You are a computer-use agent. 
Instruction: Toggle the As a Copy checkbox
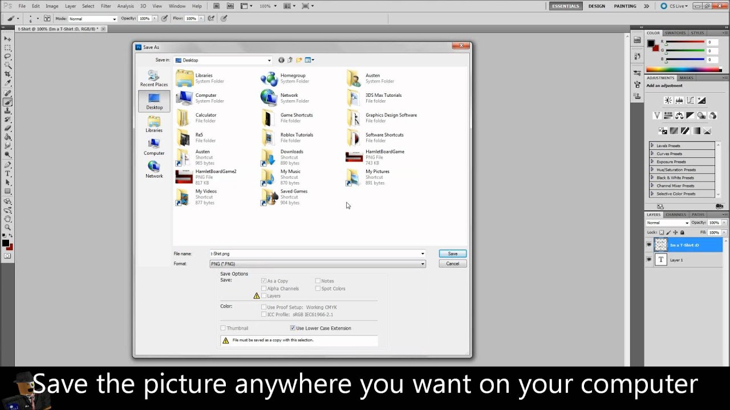(x=263, y=281)
